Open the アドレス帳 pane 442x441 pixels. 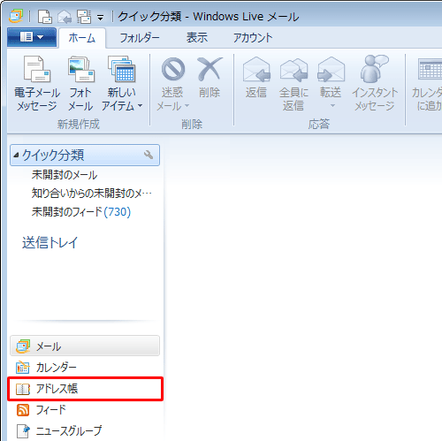(85, 389)
